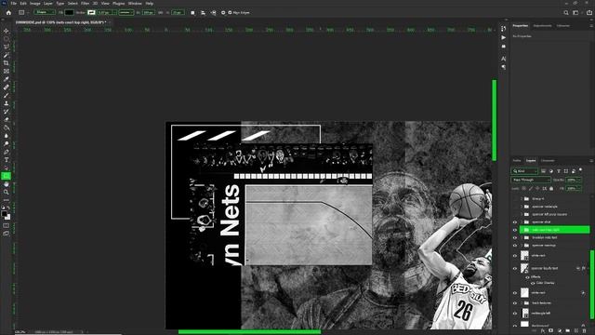The image size is (595, 335).
Task: Select the Frame tool
Action: tap(7, 71)
